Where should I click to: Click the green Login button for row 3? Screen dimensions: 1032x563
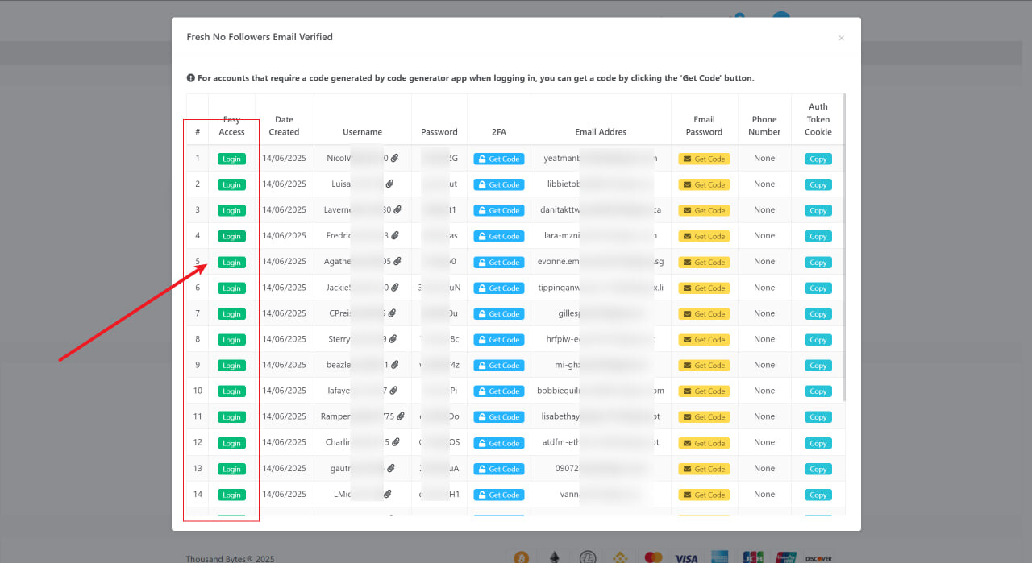[x=231, y=210]
